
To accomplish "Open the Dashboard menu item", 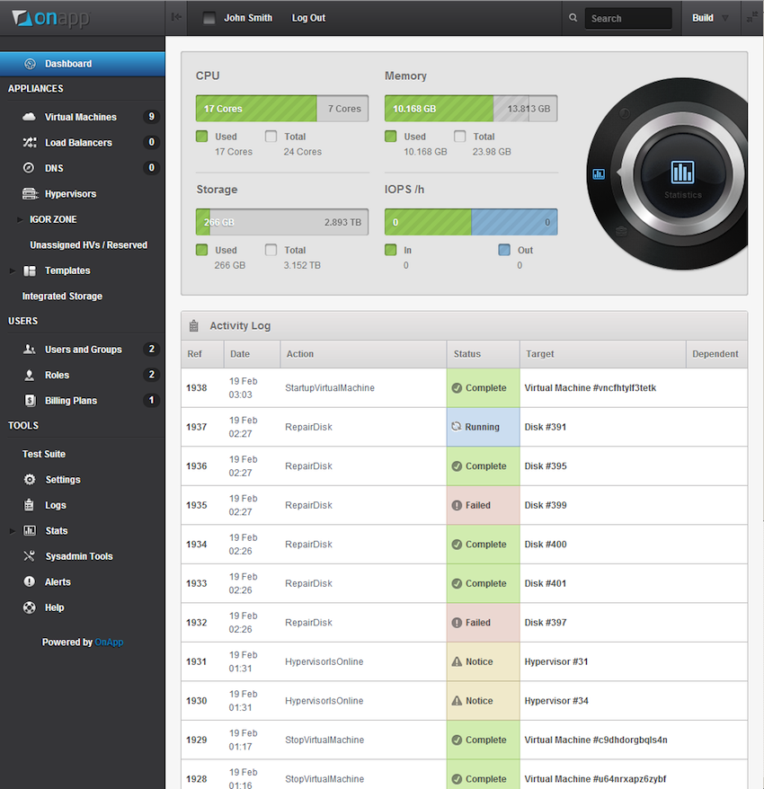I will click(83, 64).
